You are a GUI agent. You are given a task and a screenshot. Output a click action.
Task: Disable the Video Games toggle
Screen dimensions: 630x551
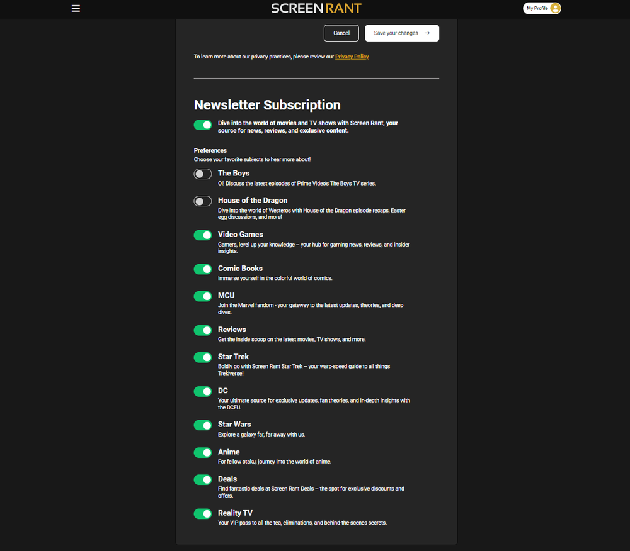click(202, 235)
